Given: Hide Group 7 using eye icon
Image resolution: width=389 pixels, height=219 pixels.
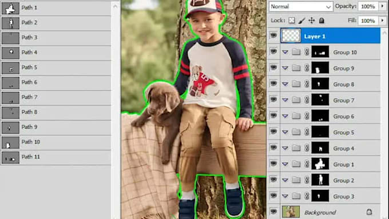Looking at the screenshot, I should (273, 99).
